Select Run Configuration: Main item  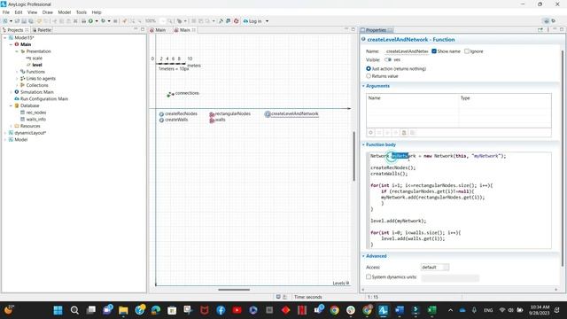click(x=44, y=99)
